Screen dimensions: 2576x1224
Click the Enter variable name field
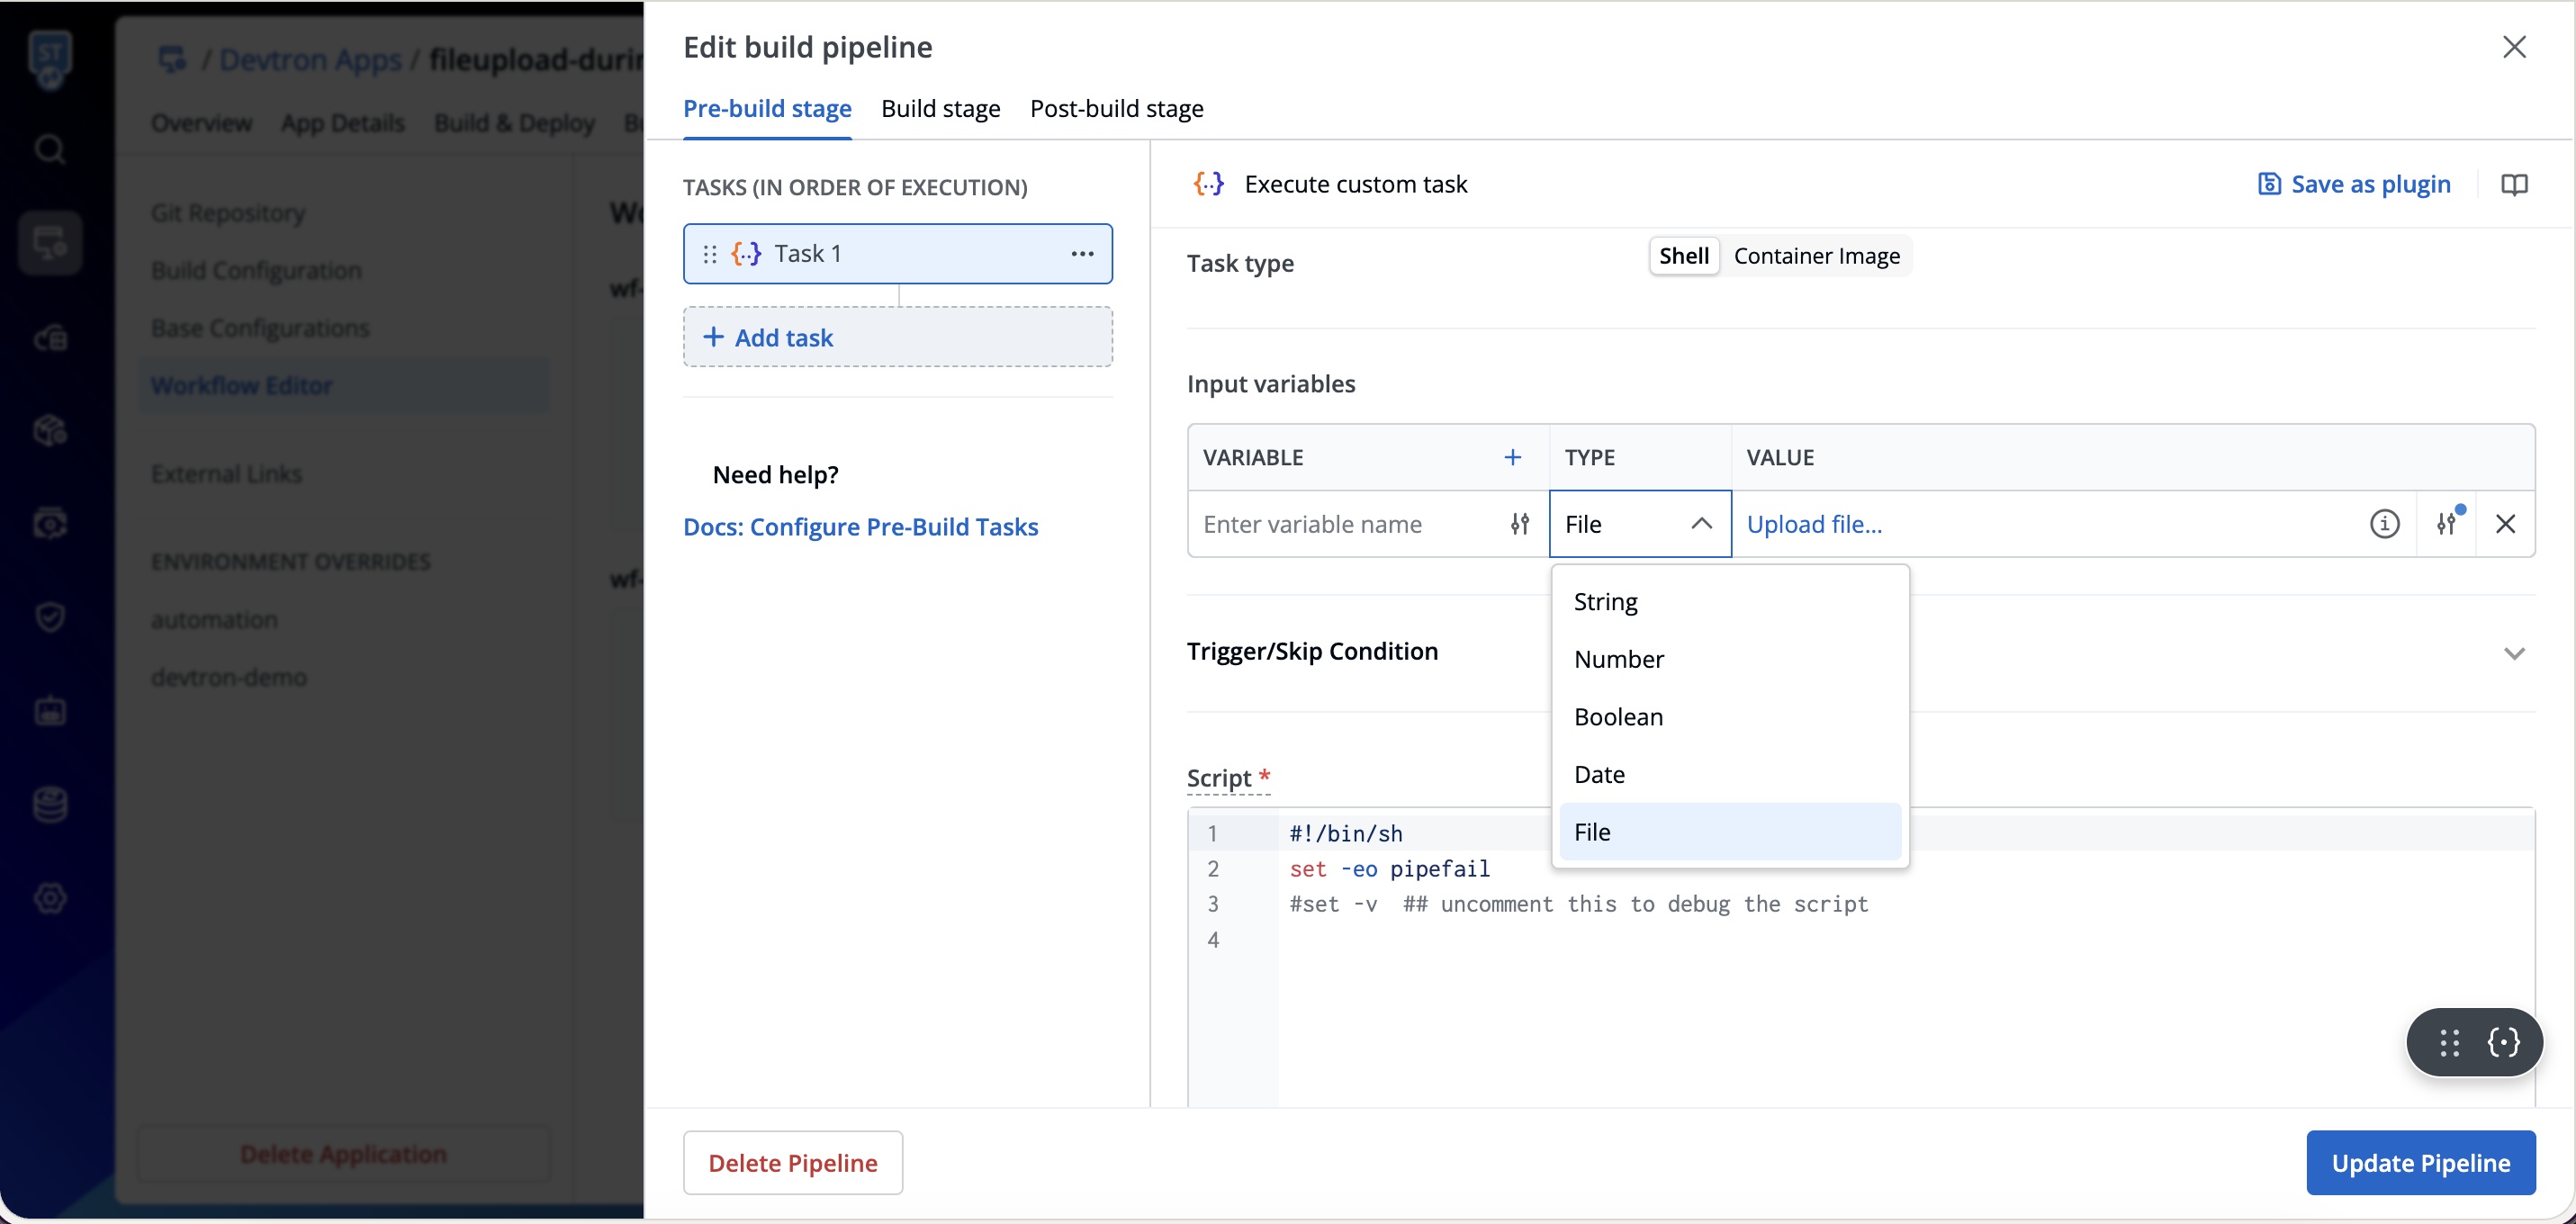click(1345, 524)
